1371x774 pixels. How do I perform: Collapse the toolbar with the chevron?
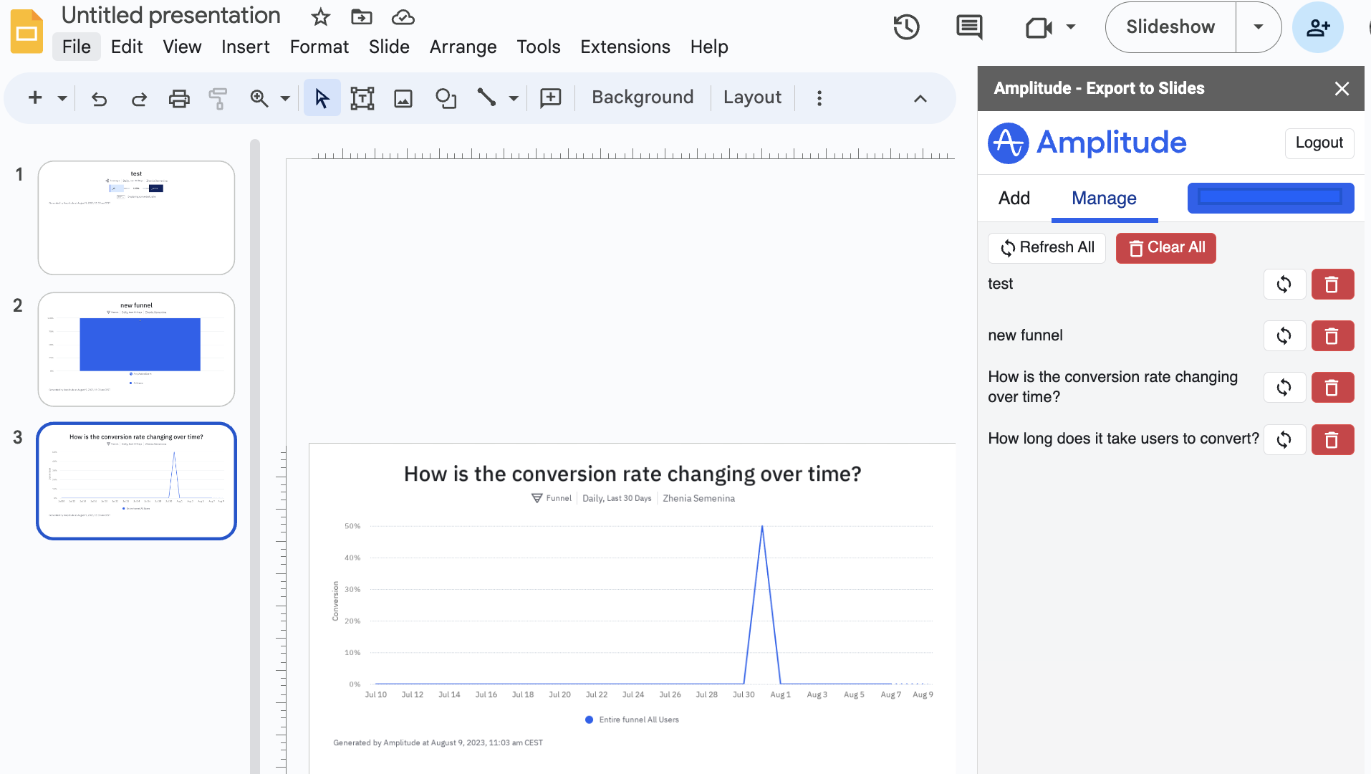tap(920, 98)
